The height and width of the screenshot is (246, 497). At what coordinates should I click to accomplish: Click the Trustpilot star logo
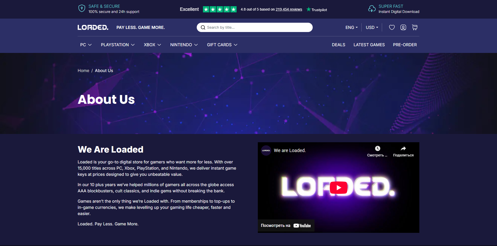click(x=308, y=9)
